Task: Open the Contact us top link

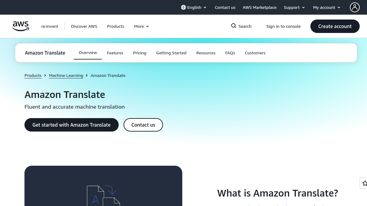Action: (x=225, y=7)
